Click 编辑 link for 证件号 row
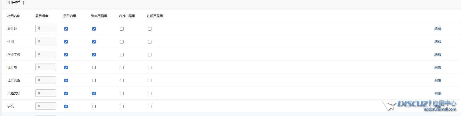The image size is (461, 116). 437,67
